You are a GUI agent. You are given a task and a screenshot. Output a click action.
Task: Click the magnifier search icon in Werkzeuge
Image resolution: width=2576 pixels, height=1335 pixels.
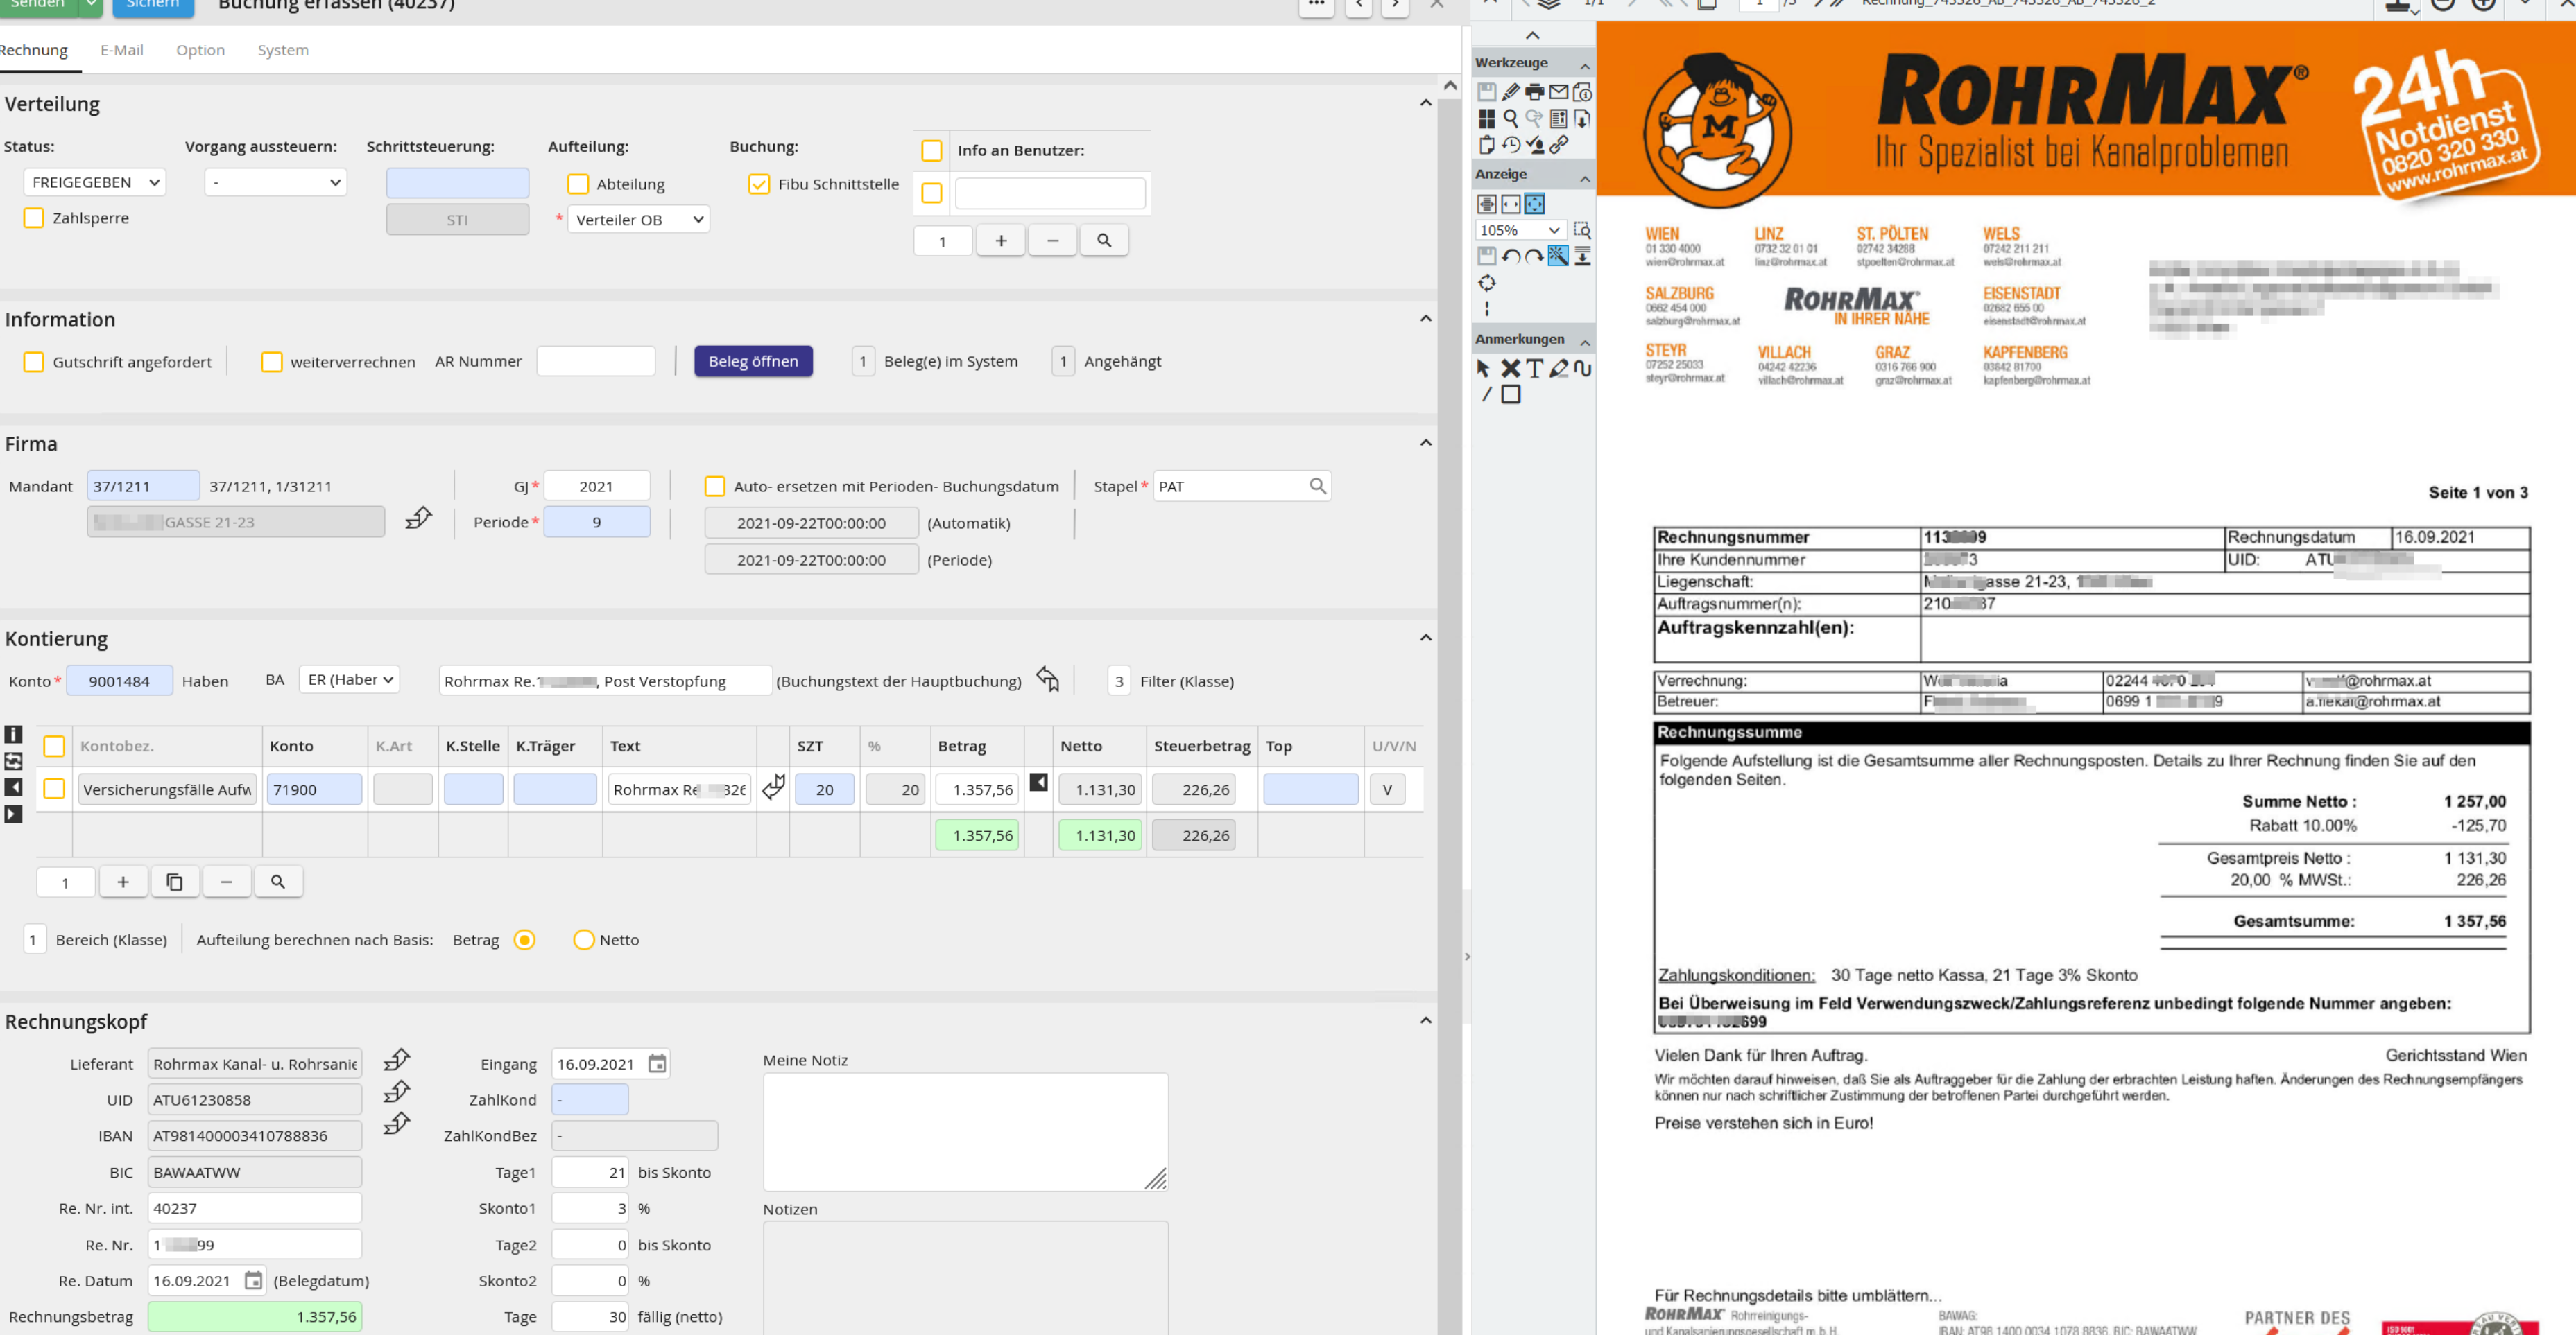pos(1511,119)
